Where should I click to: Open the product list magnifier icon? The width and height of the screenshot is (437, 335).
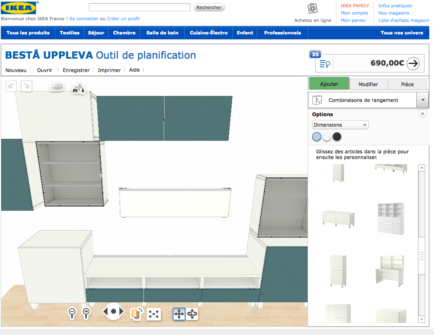point(325,64)
